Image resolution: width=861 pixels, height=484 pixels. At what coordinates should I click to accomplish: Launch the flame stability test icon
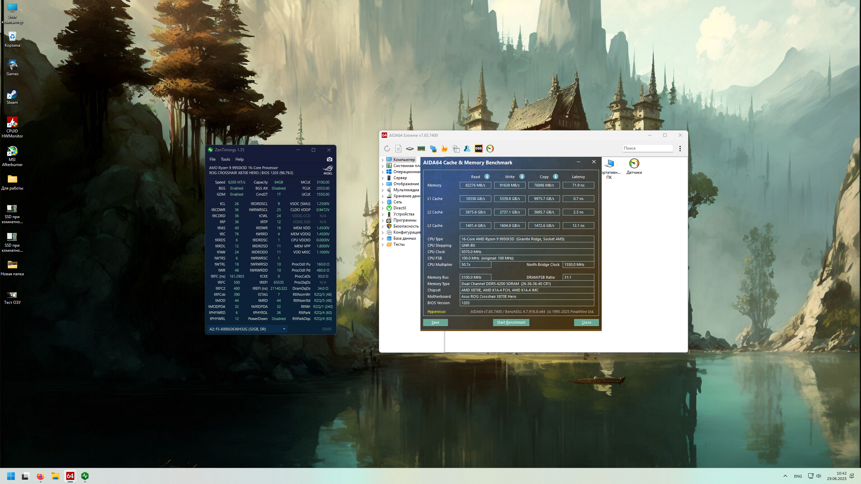coord(444,149)
